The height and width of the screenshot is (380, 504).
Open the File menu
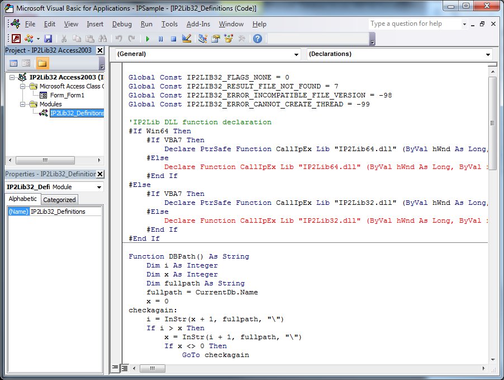pyautogui.click(x=30, y=24)
